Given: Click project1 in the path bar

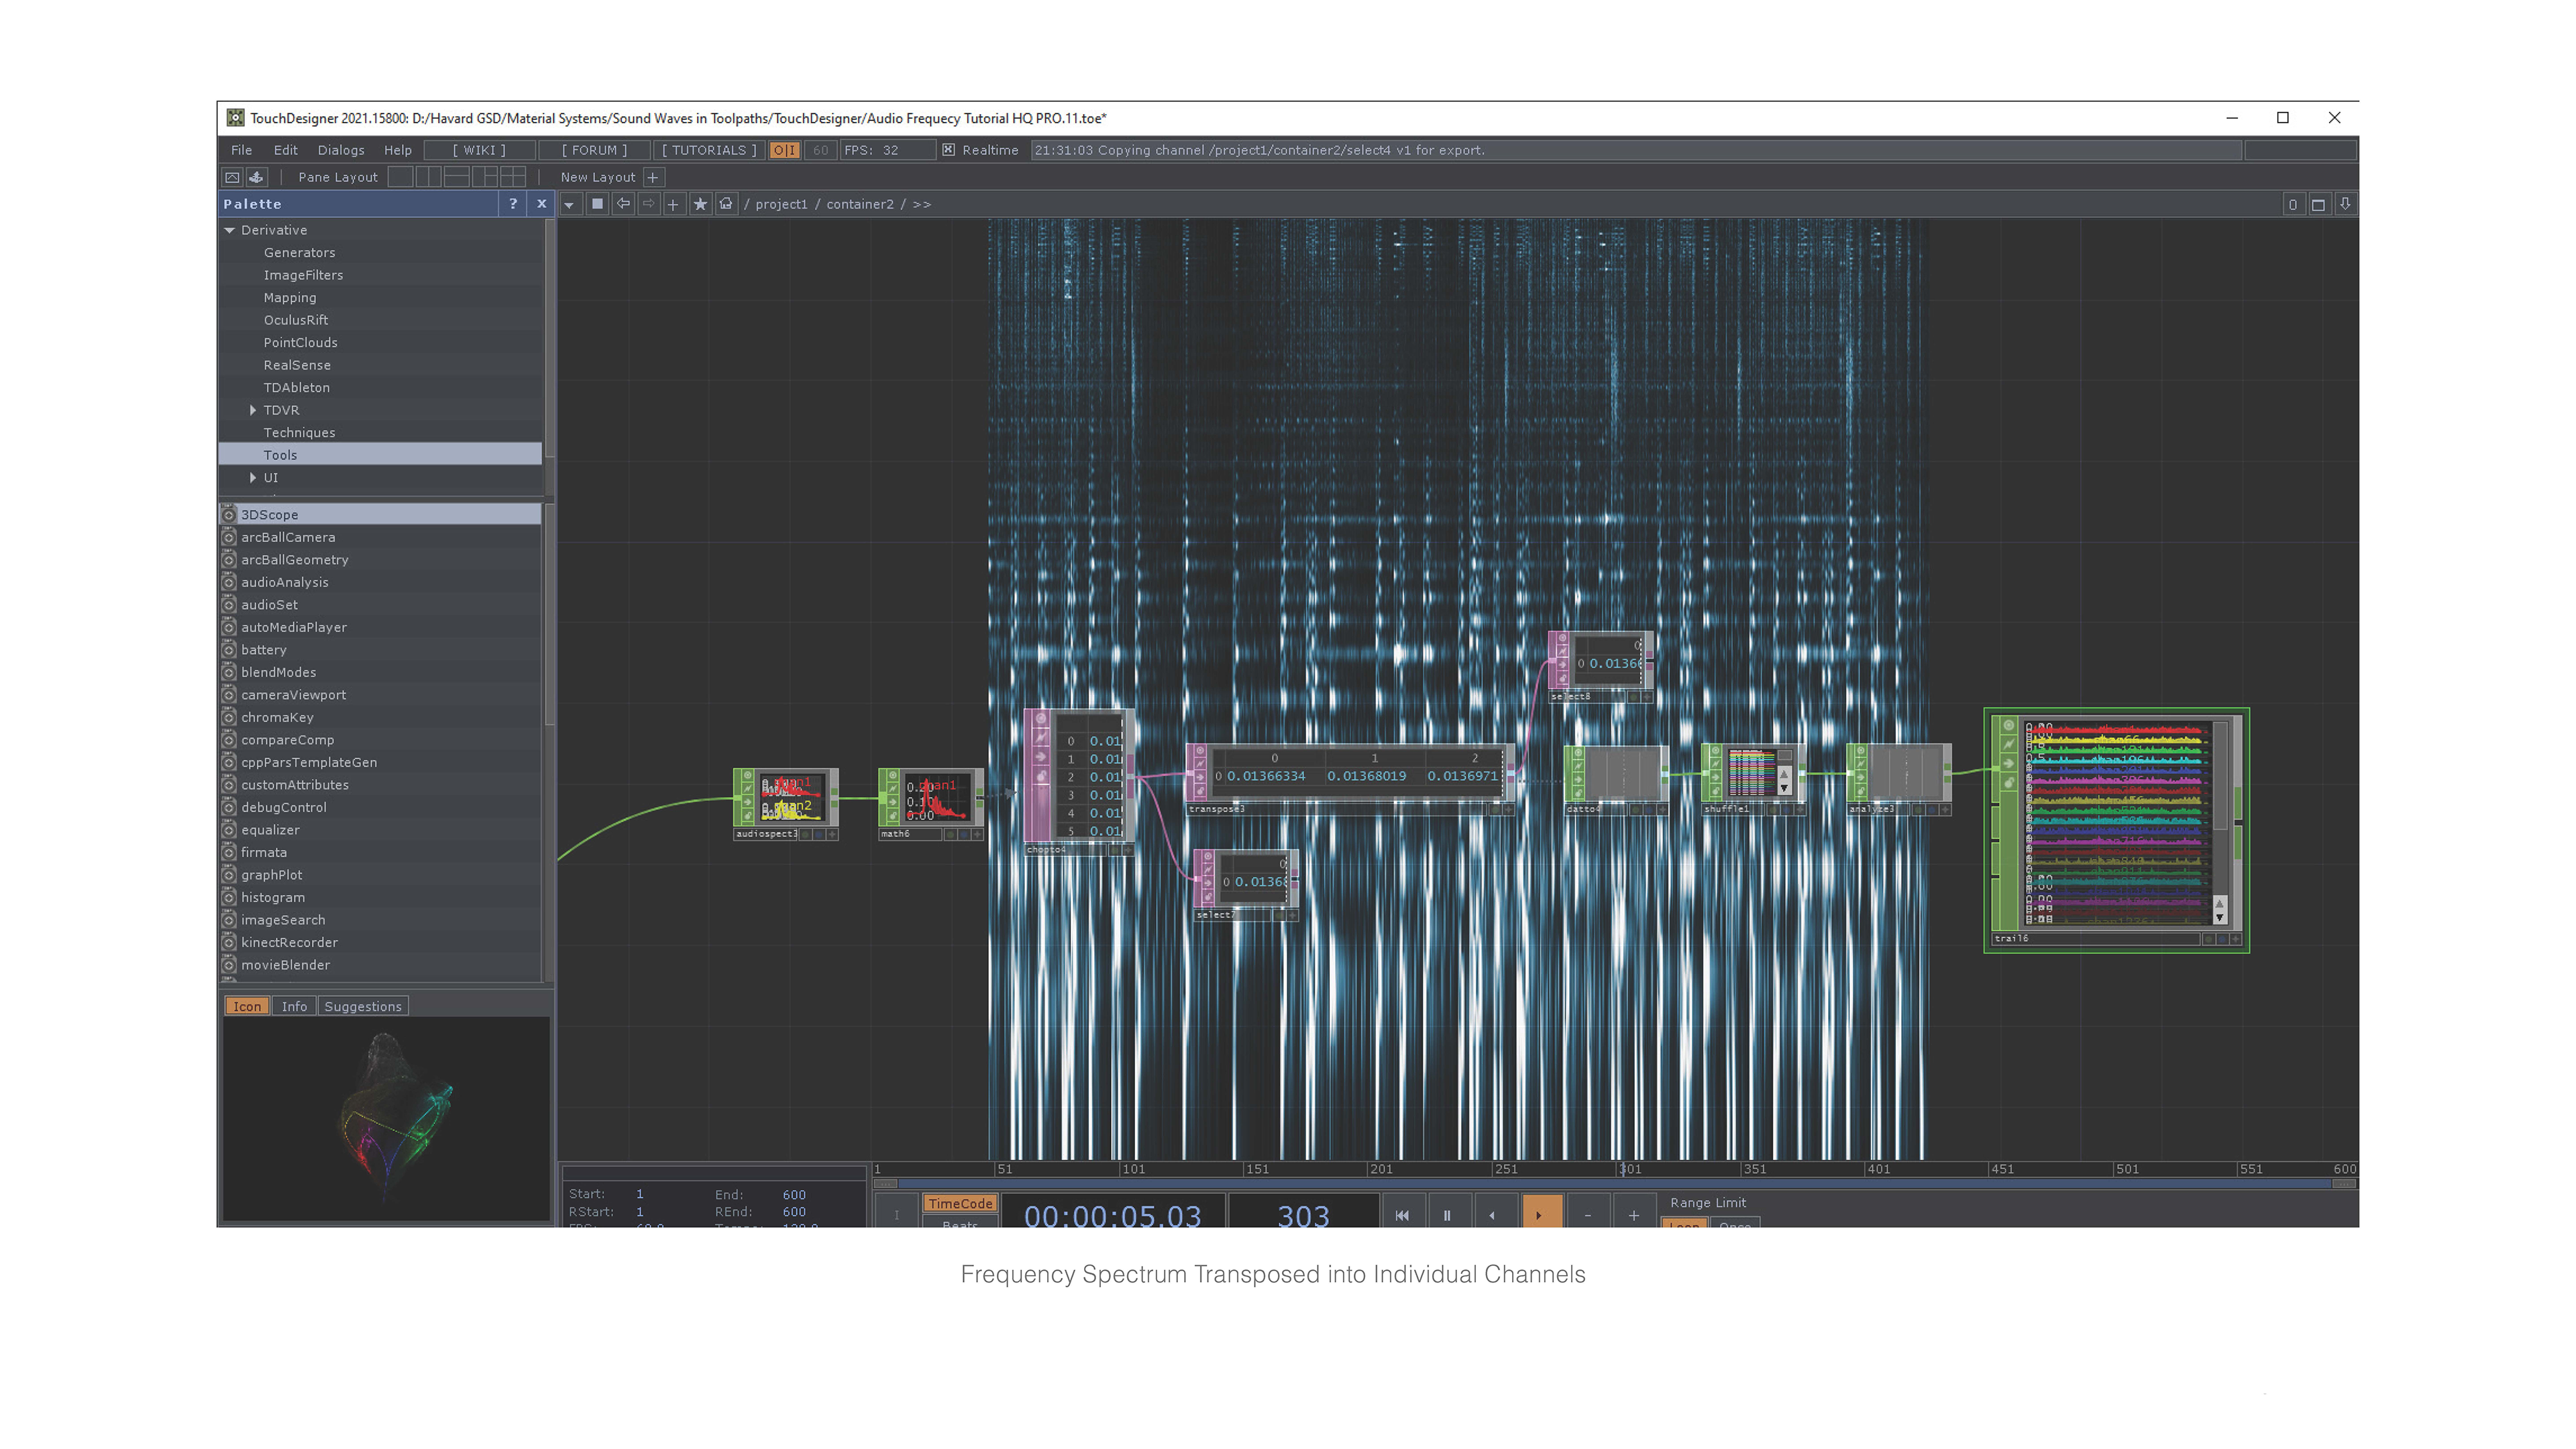Looking at the screenshot, I should (781, 204).
